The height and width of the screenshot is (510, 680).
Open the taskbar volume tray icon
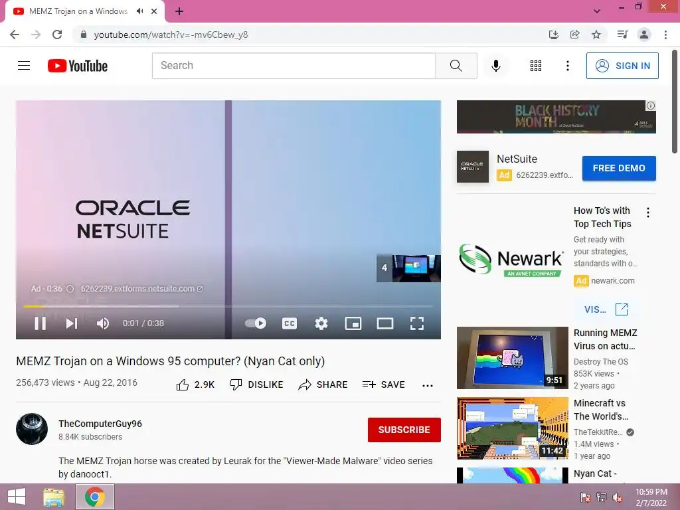[618, 497]
